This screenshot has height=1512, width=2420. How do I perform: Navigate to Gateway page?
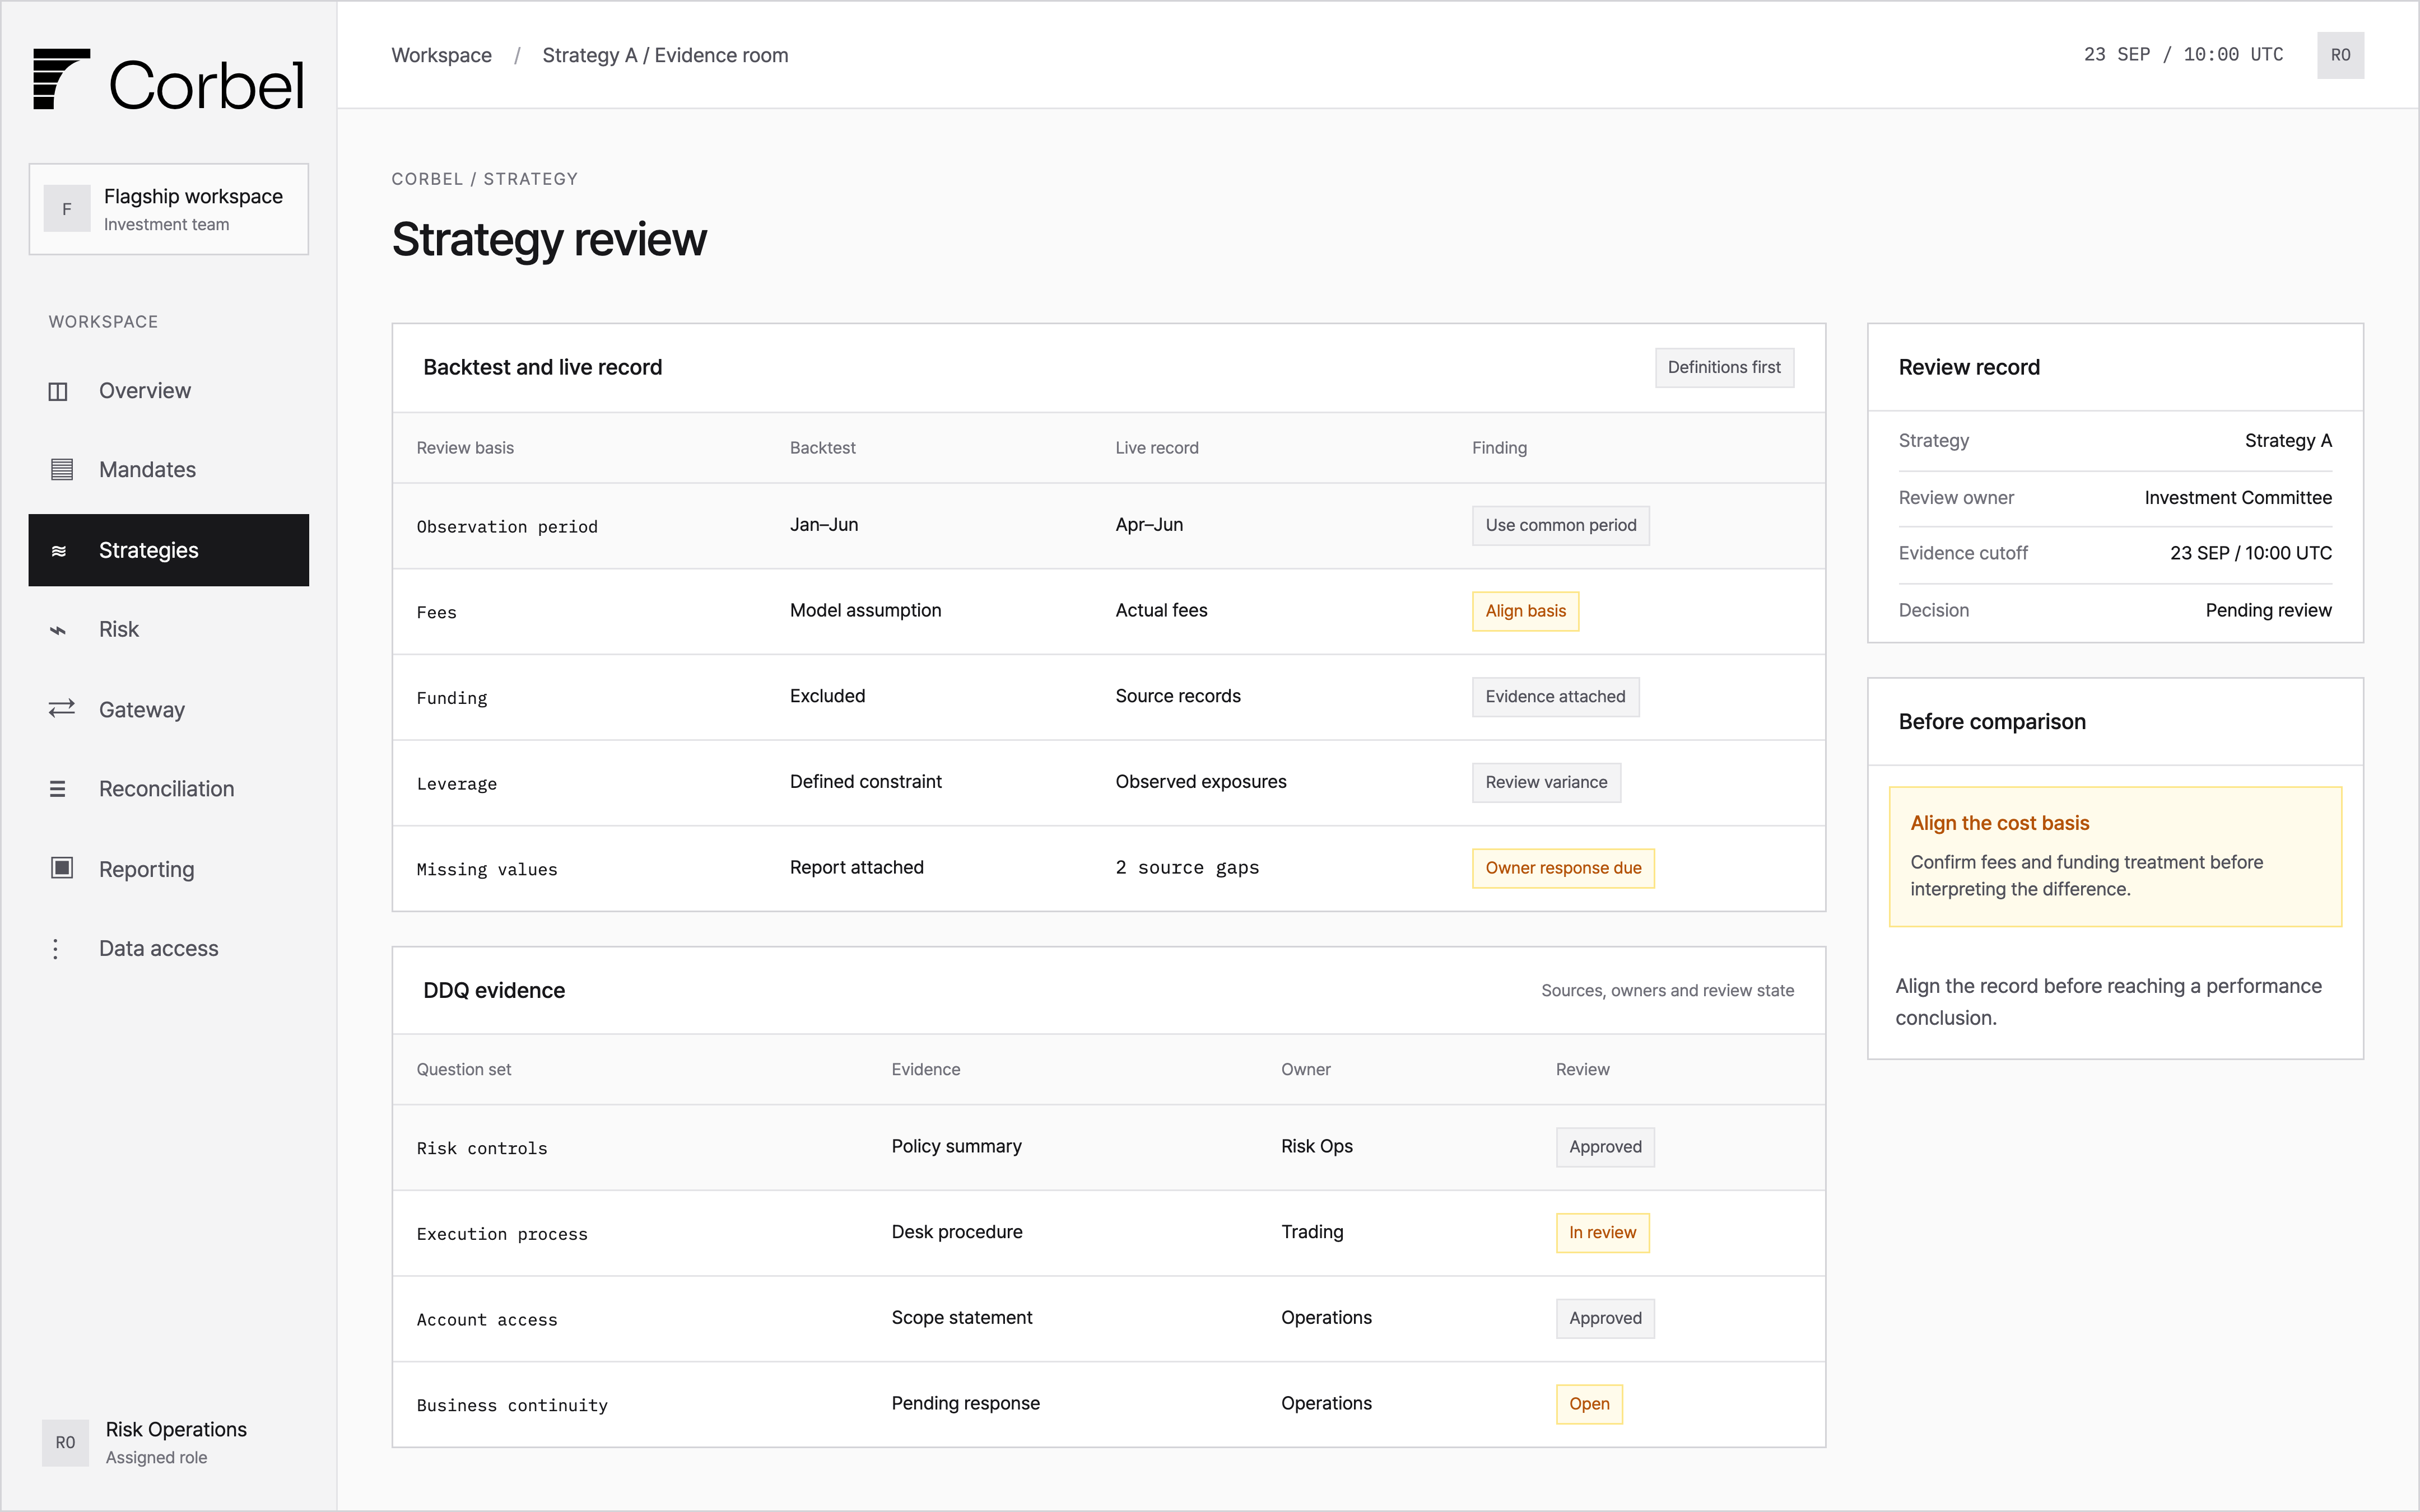(168, 709)
